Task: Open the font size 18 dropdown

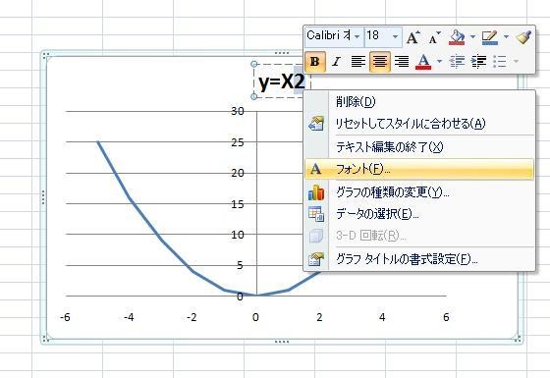Action: click(395, 36)
